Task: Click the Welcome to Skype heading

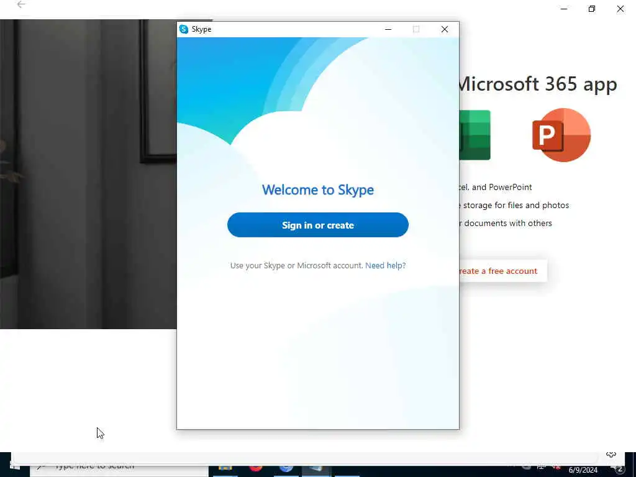Action: pyautogui.click(x=317, y=189)
